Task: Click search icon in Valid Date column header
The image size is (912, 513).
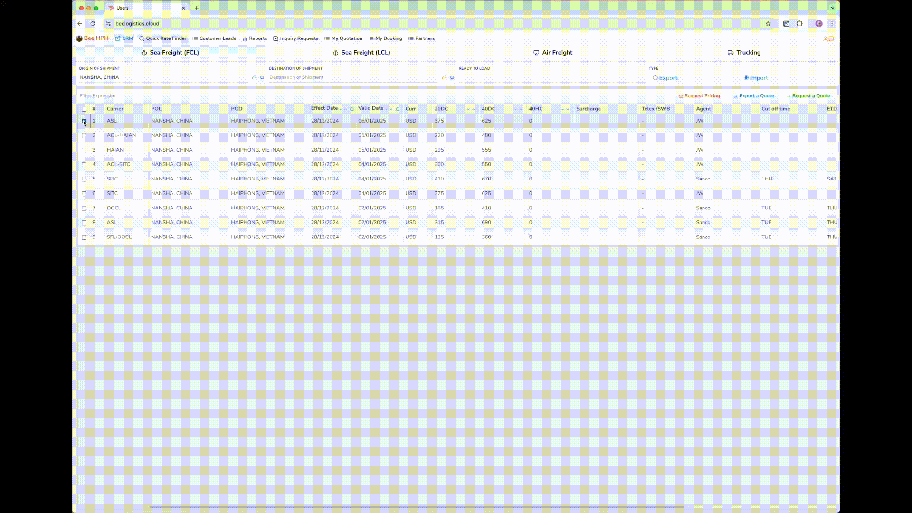Action: [398, 109]
